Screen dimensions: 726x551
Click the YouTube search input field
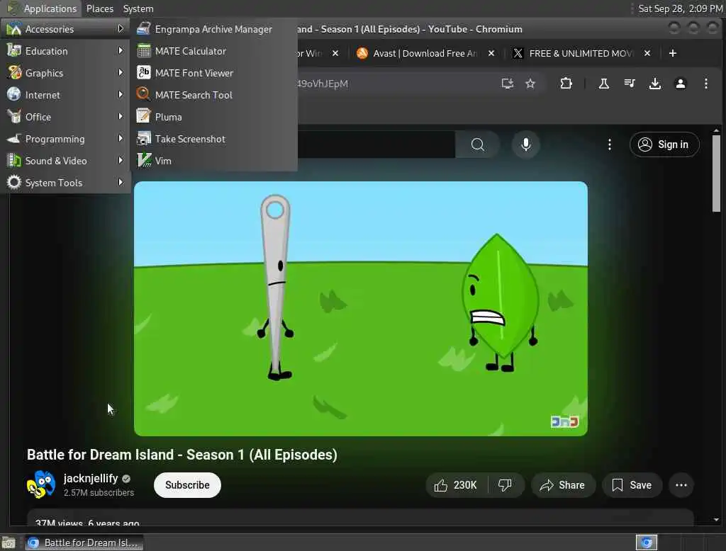coord(376,144)
